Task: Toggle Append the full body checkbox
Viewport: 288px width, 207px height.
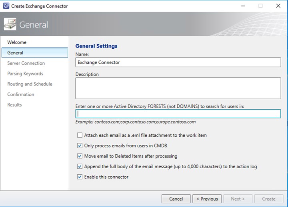Action: [80, 166]
